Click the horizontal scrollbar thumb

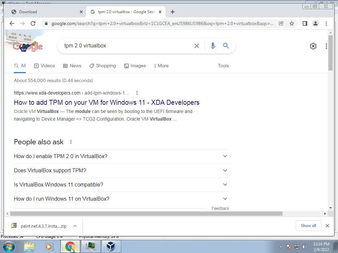click(146, 213)
